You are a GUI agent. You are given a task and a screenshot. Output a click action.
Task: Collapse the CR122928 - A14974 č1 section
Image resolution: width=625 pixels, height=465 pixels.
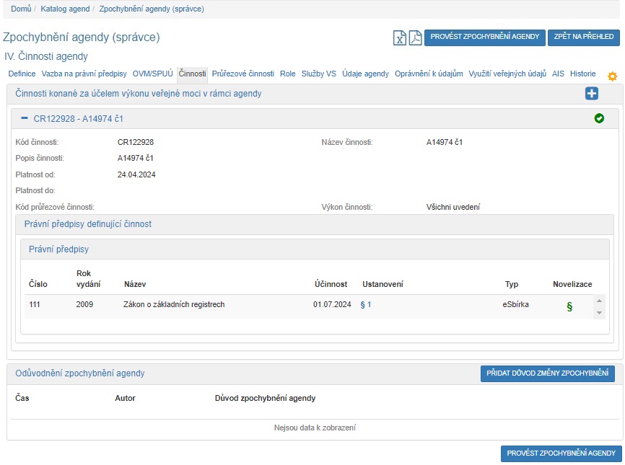pos(25,118)
